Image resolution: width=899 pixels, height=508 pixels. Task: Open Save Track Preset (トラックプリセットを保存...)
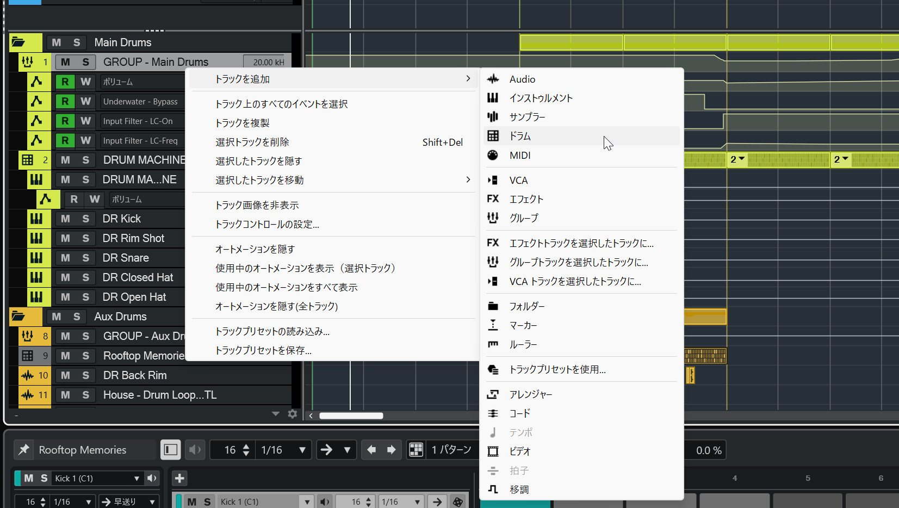pos(334,350)
